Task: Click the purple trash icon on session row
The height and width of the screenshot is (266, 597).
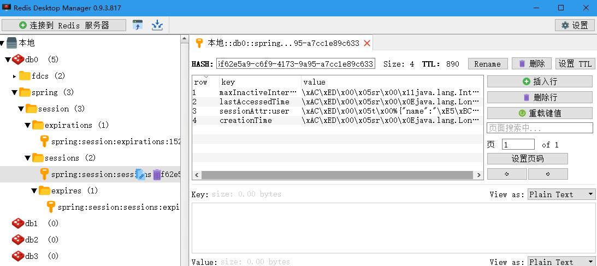Action: click(157, 175)
